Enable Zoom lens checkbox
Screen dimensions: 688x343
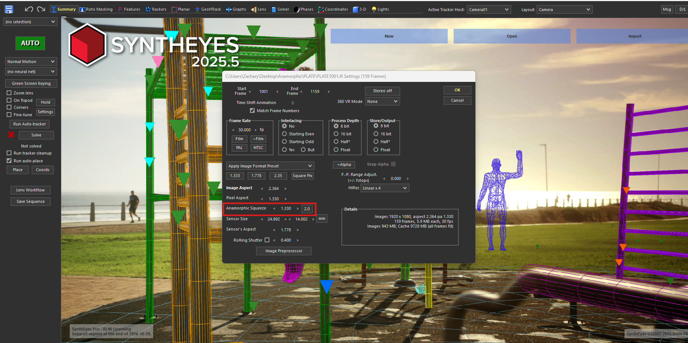point(9,93)
